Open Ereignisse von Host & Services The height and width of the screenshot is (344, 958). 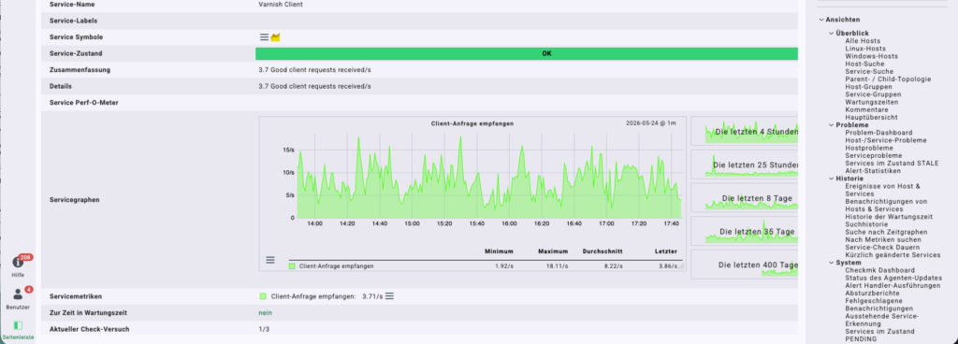coord(882,190)
